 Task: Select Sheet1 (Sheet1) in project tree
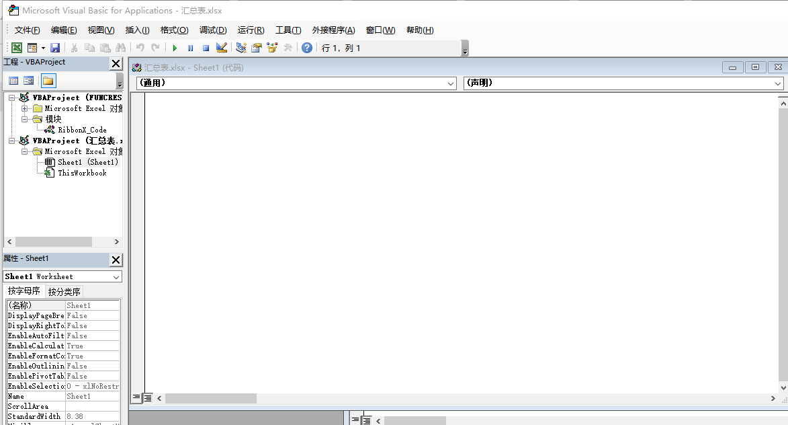click(88, 162)
